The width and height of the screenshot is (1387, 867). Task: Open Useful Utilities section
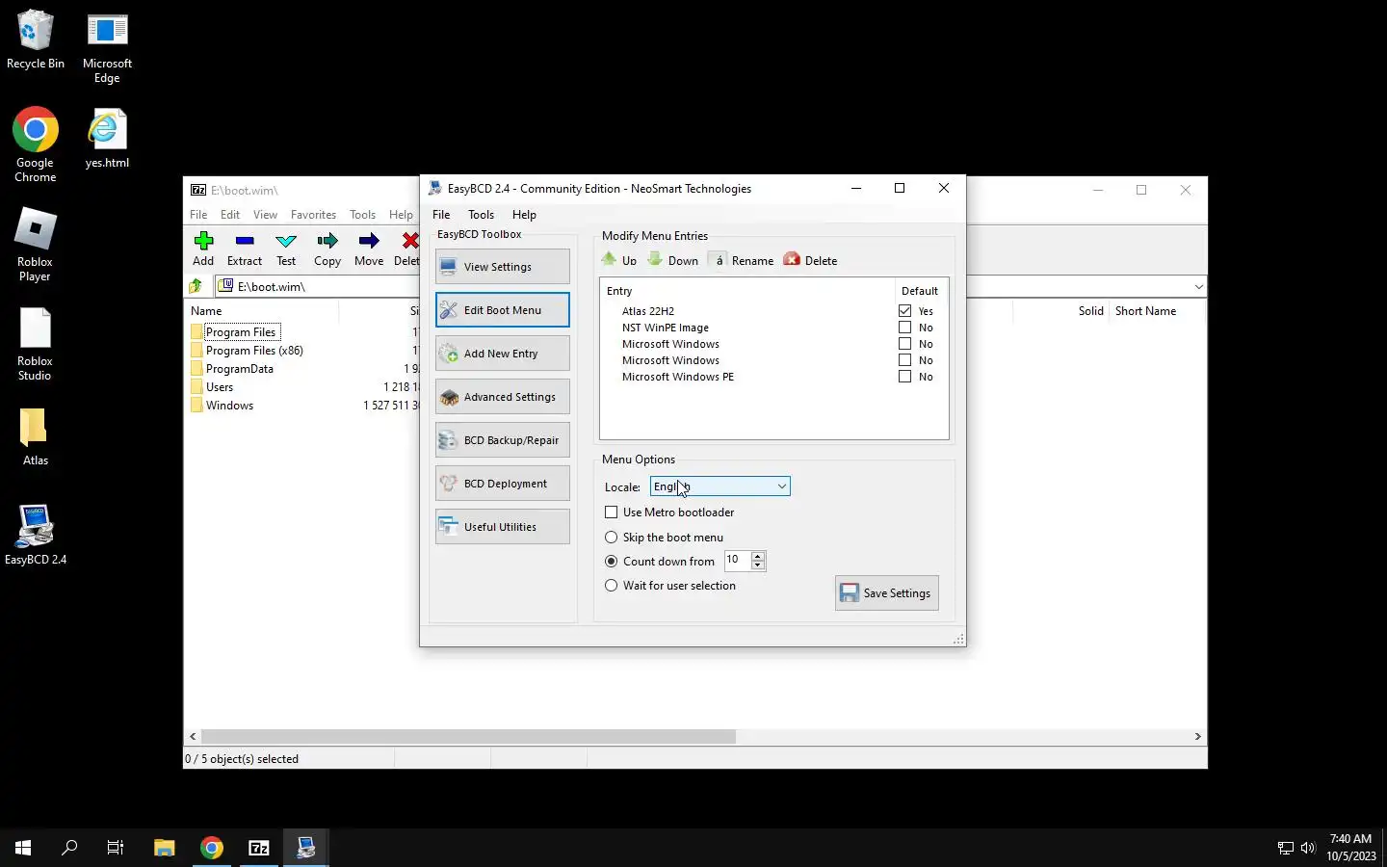(x=502, y=527)
